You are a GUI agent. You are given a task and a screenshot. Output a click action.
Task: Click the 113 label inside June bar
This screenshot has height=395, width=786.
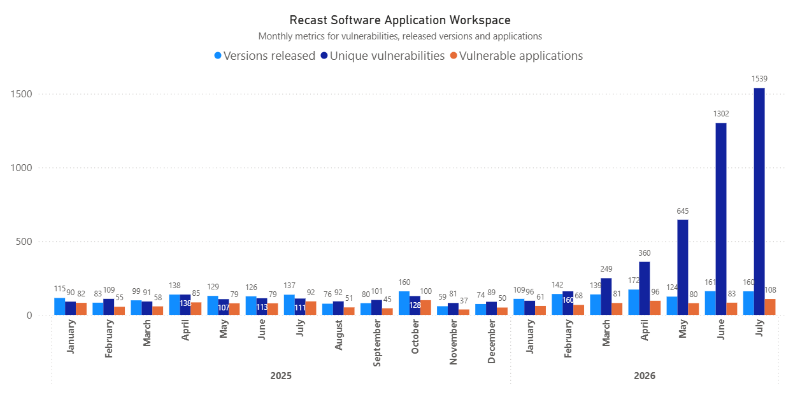coord(262,307)
